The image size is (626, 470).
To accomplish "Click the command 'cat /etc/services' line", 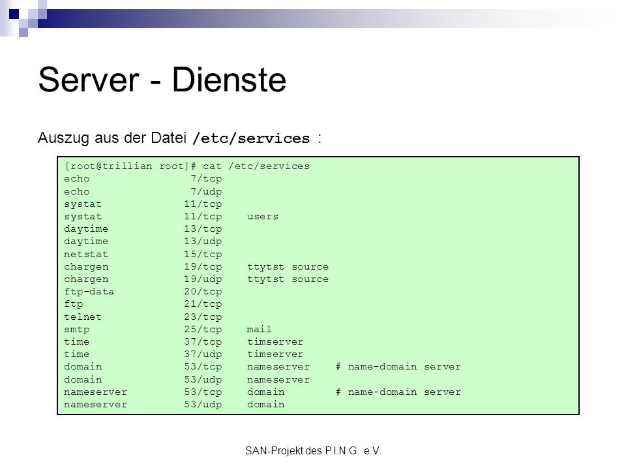I will 187,166.
